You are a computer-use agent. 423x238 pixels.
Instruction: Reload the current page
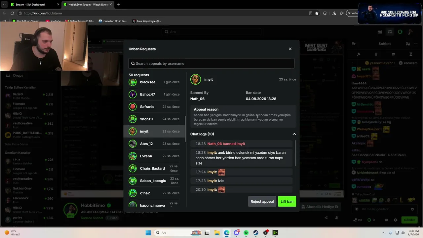click(12, 13)
